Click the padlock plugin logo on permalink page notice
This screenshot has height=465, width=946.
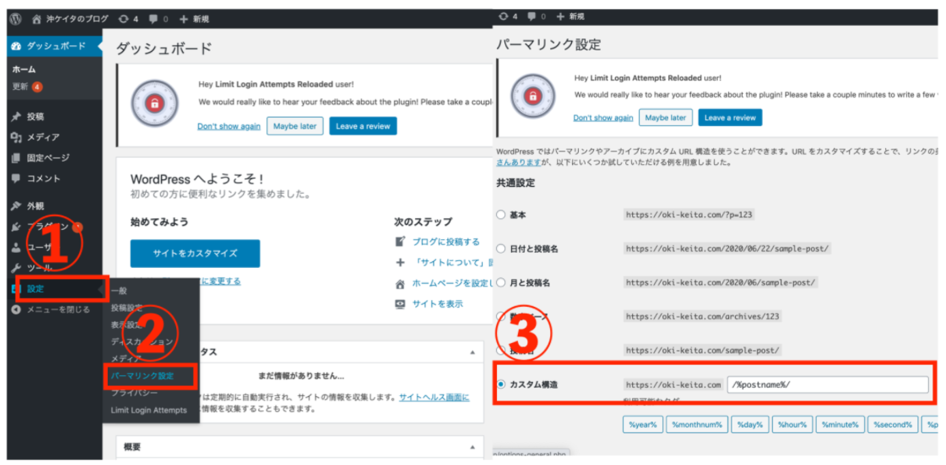(x=532, y=96)
